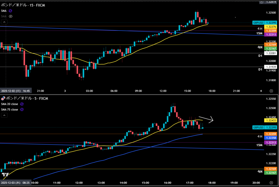Click the SMA 20 close legend label

(x=10, y=104)
